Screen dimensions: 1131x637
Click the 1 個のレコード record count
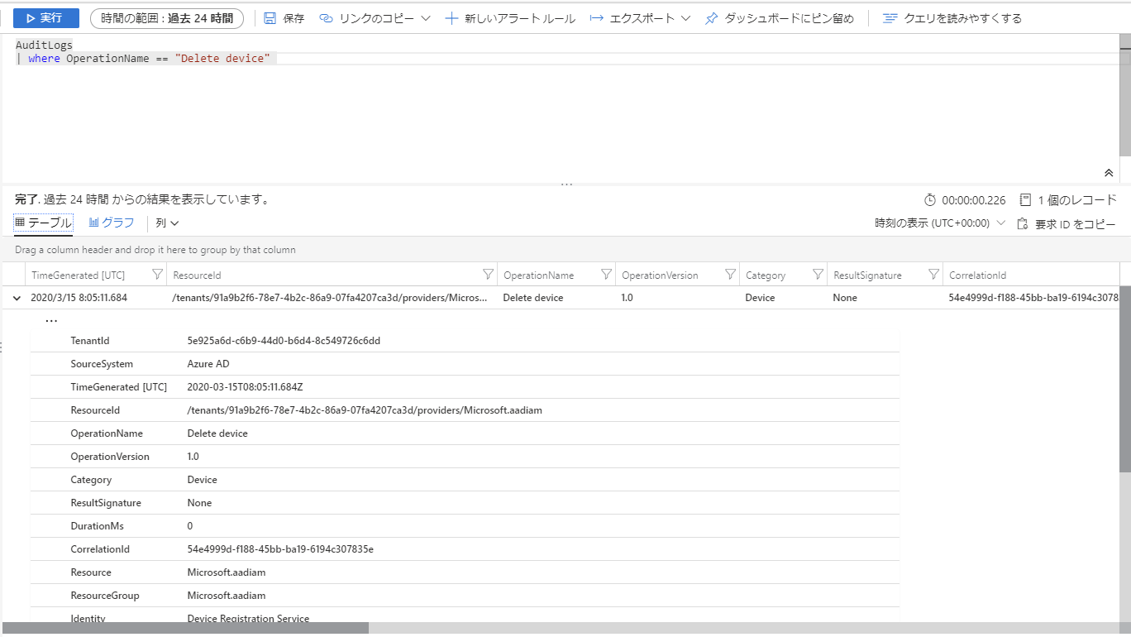tap(1068, 199)
